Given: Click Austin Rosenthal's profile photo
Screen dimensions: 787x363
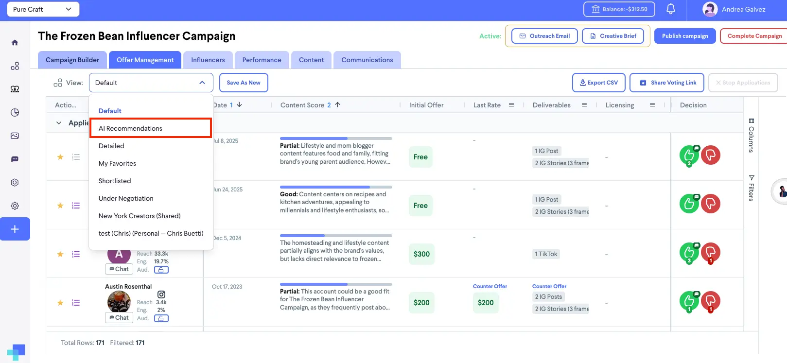Looking at the screenshot, I should click(x=119, y=301).
